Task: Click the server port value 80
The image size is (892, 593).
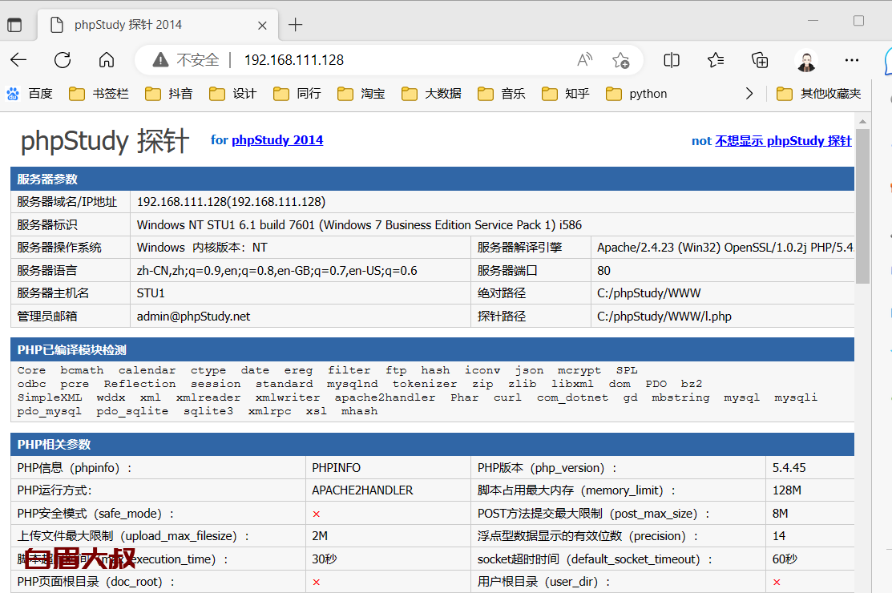Action: point(603,271)
